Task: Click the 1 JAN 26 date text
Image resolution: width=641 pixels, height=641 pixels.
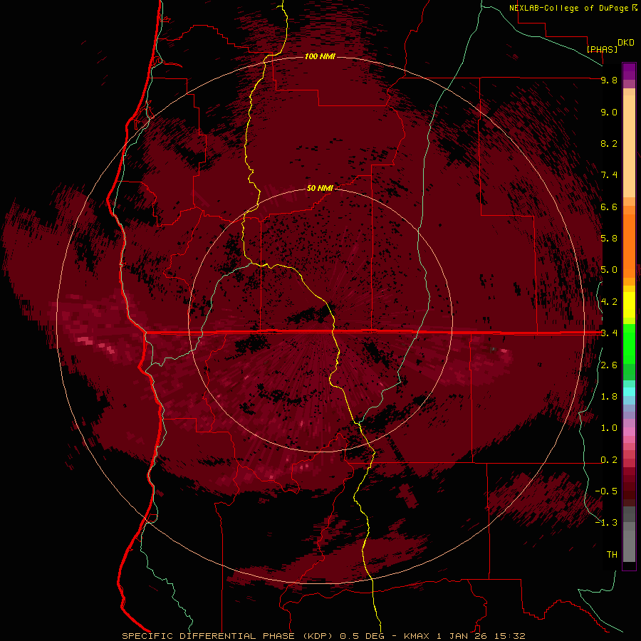Action: pos(462,636)
